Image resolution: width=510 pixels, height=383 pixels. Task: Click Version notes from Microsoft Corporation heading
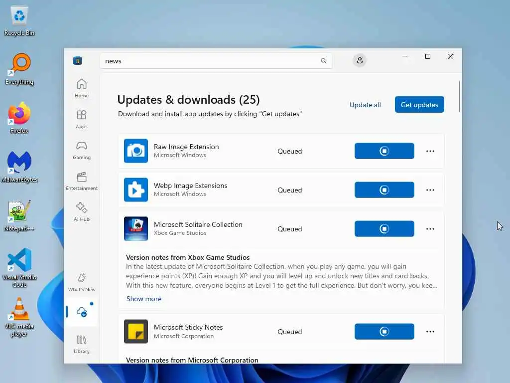click(x=192, y=360)
